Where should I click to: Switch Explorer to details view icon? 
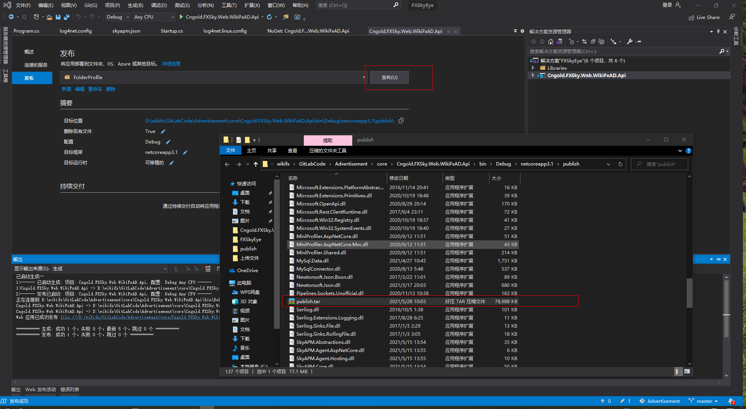coord(677,371)
